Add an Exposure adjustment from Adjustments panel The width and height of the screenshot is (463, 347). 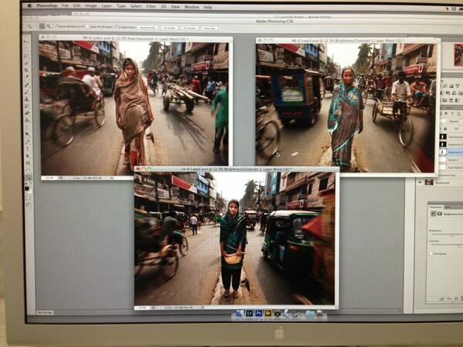click(x=451, y=86)
